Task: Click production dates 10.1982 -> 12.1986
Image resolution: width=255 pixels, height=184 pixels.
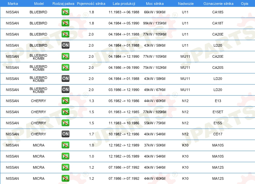Action: pyautogui.click(x=124, y=134)
